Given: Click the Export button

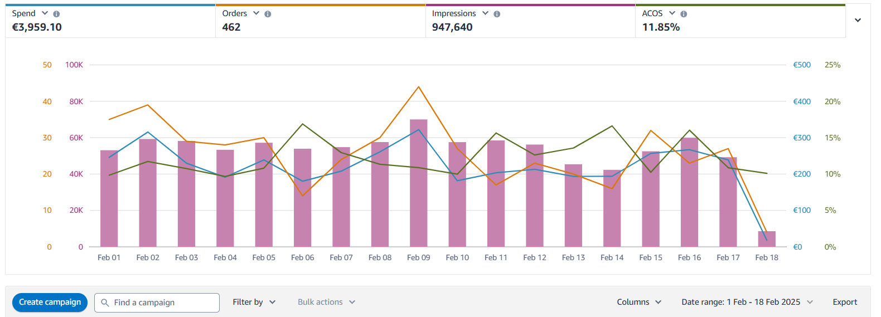Looking at the screenshot, I should click(x=844, y=302).
